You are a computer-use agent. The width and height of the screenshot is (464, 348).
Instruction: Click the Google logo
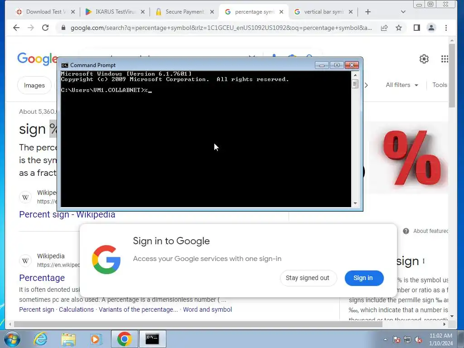coord(37,59)
